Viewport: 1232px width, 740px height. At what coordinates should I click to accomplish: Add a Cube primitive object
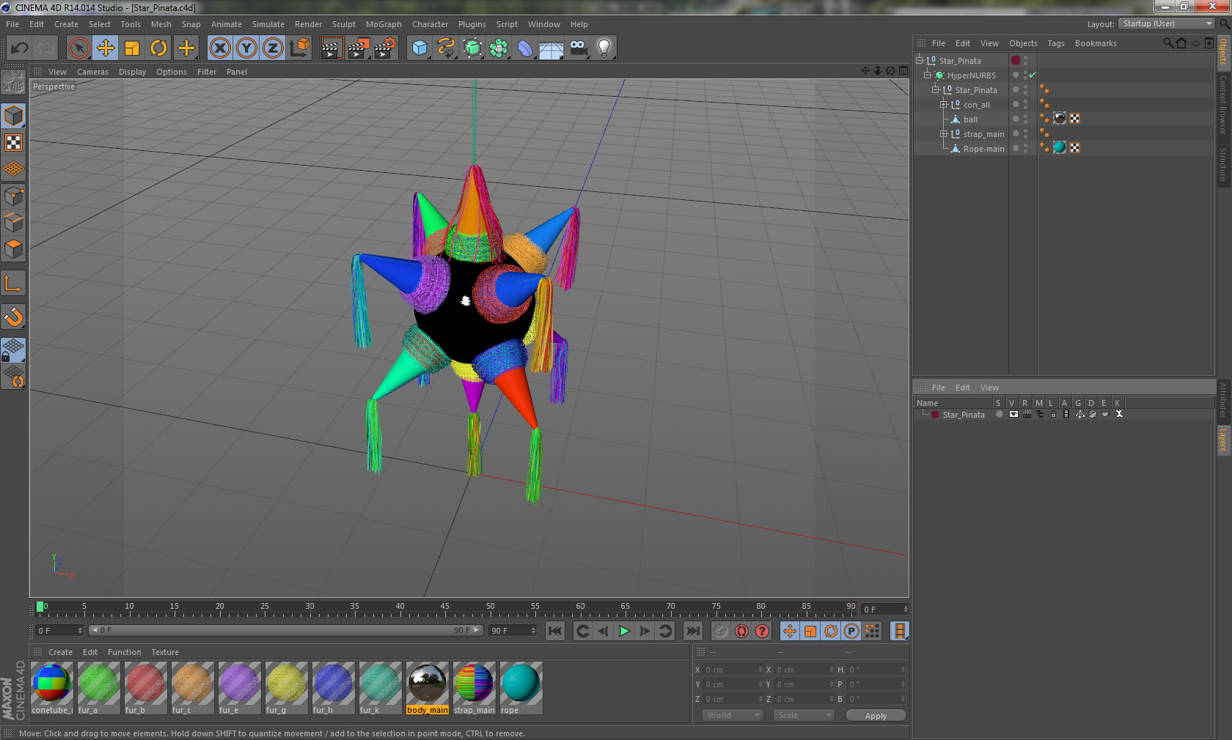[419, 48]
